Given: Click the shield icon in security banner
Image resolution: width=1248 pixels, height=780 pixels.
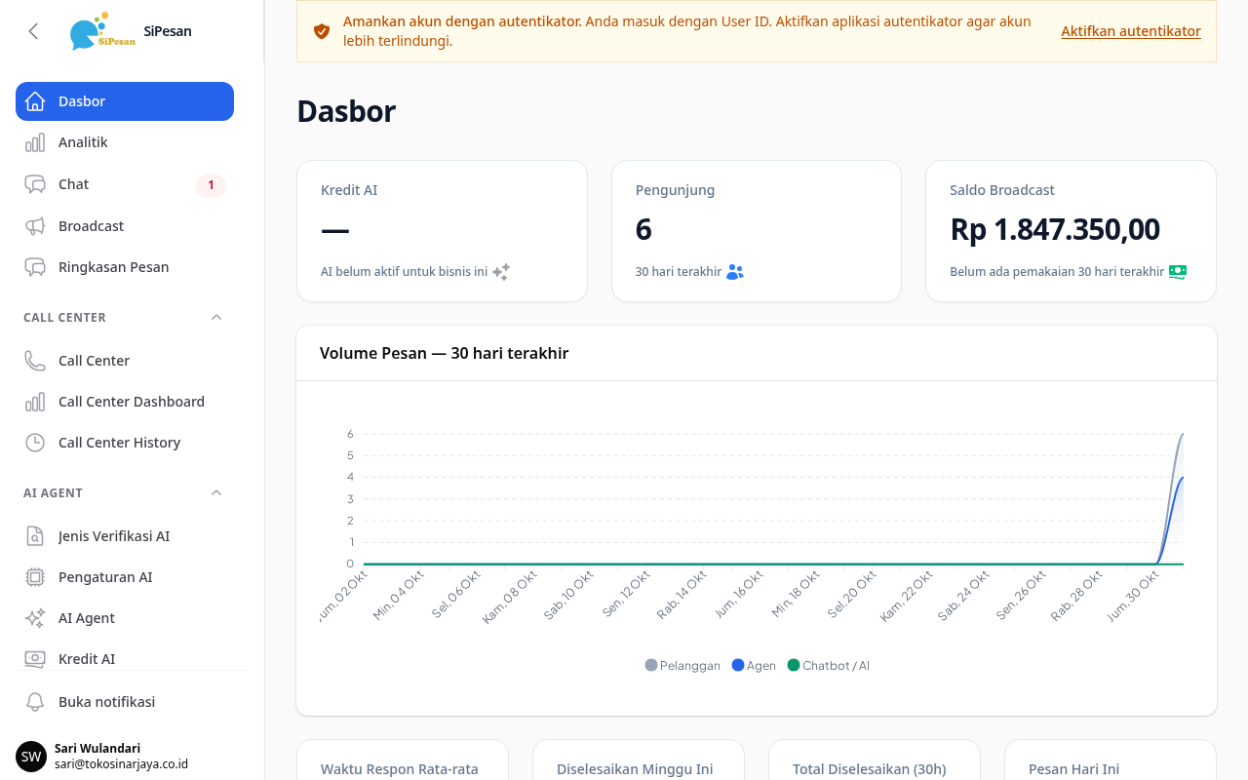Looking at the screenshot, I should point(322,31).
